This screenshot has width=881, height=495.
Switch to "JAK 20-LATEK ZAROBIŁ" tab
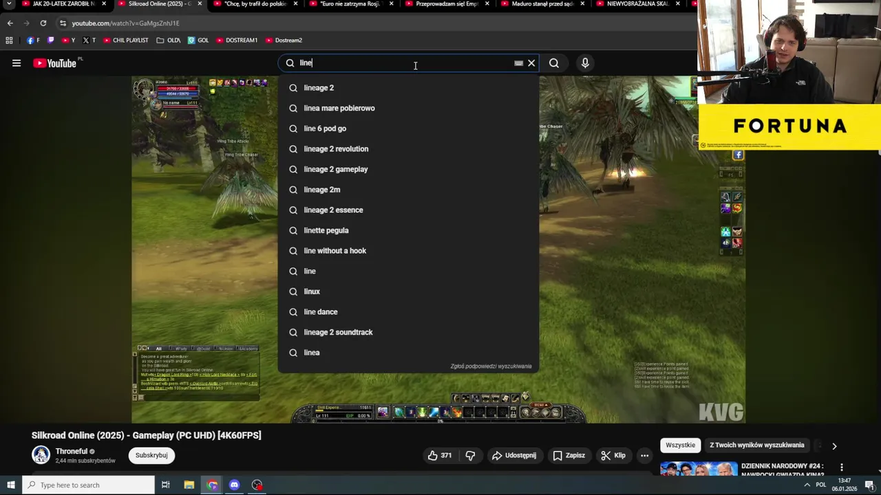pos(63,4)
